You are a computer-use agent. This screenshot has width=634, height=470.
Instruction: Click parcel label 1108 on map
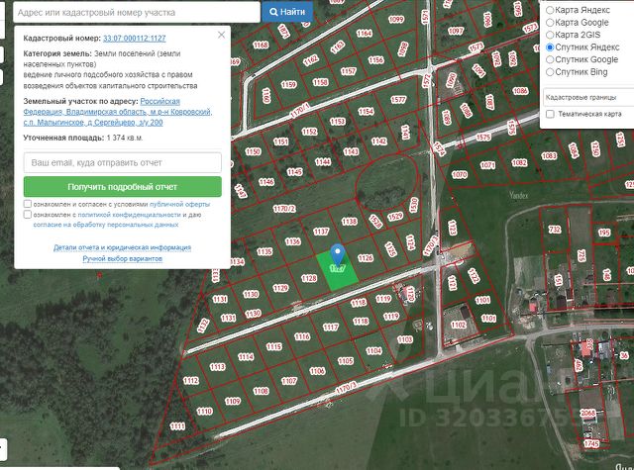262,391
